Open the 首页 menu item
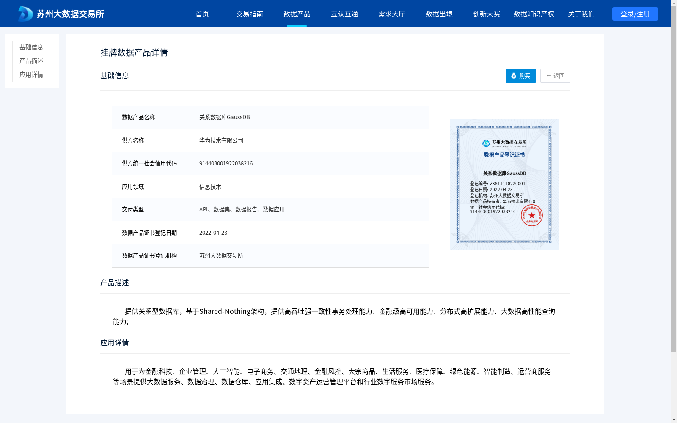 (x=202, y=14)
